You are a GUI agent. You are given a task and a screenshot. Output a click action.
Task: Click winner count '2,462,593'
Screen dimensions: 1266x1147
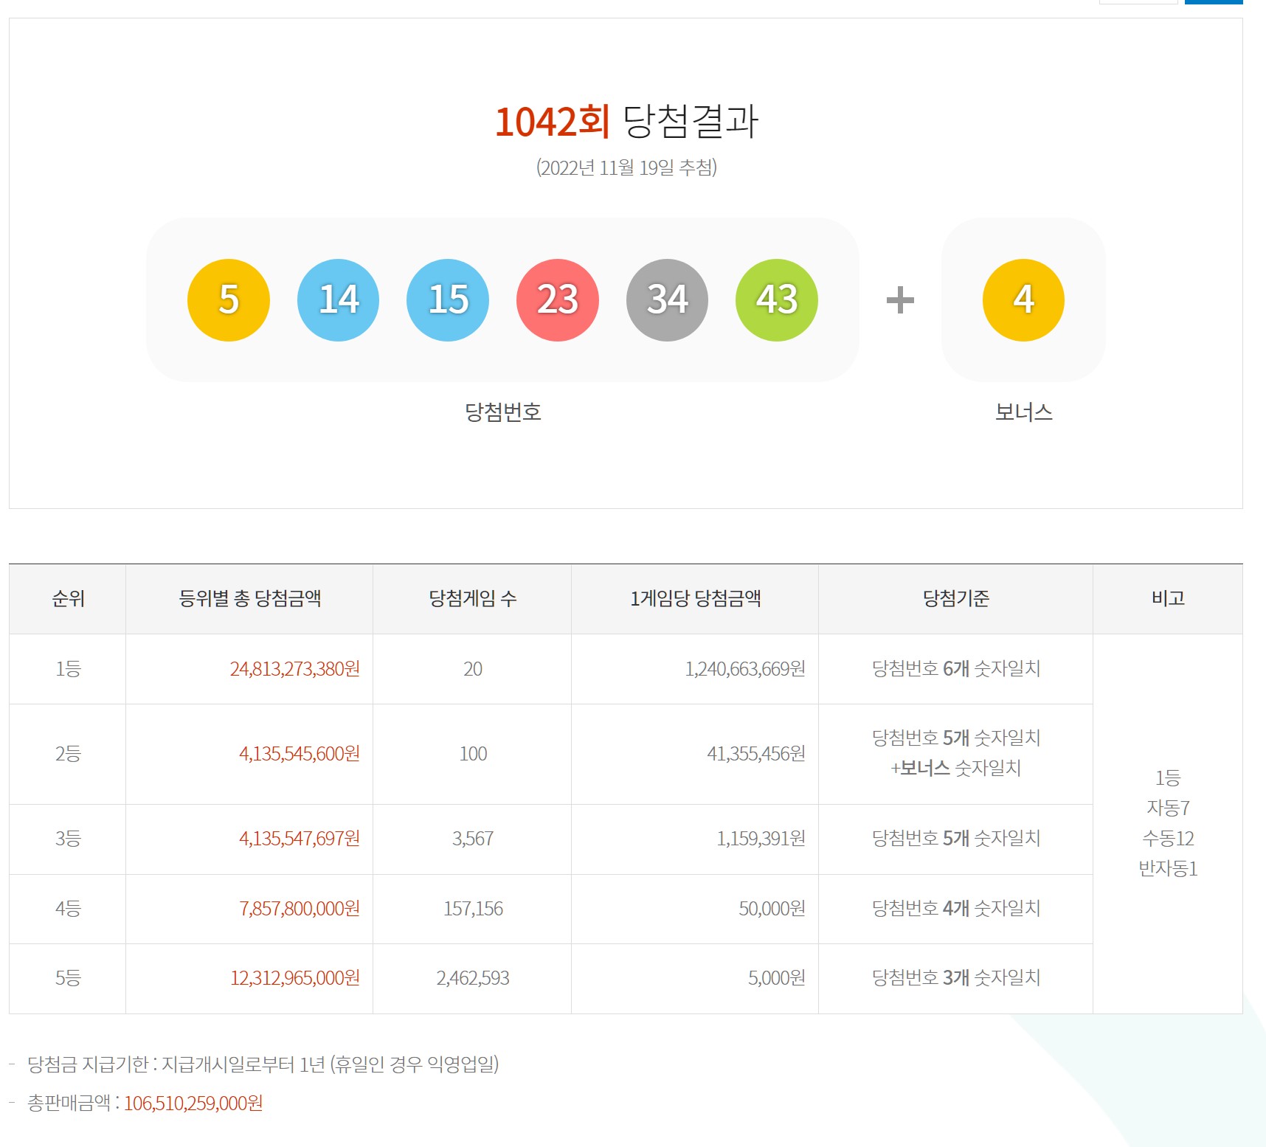[x=473, y=978]
